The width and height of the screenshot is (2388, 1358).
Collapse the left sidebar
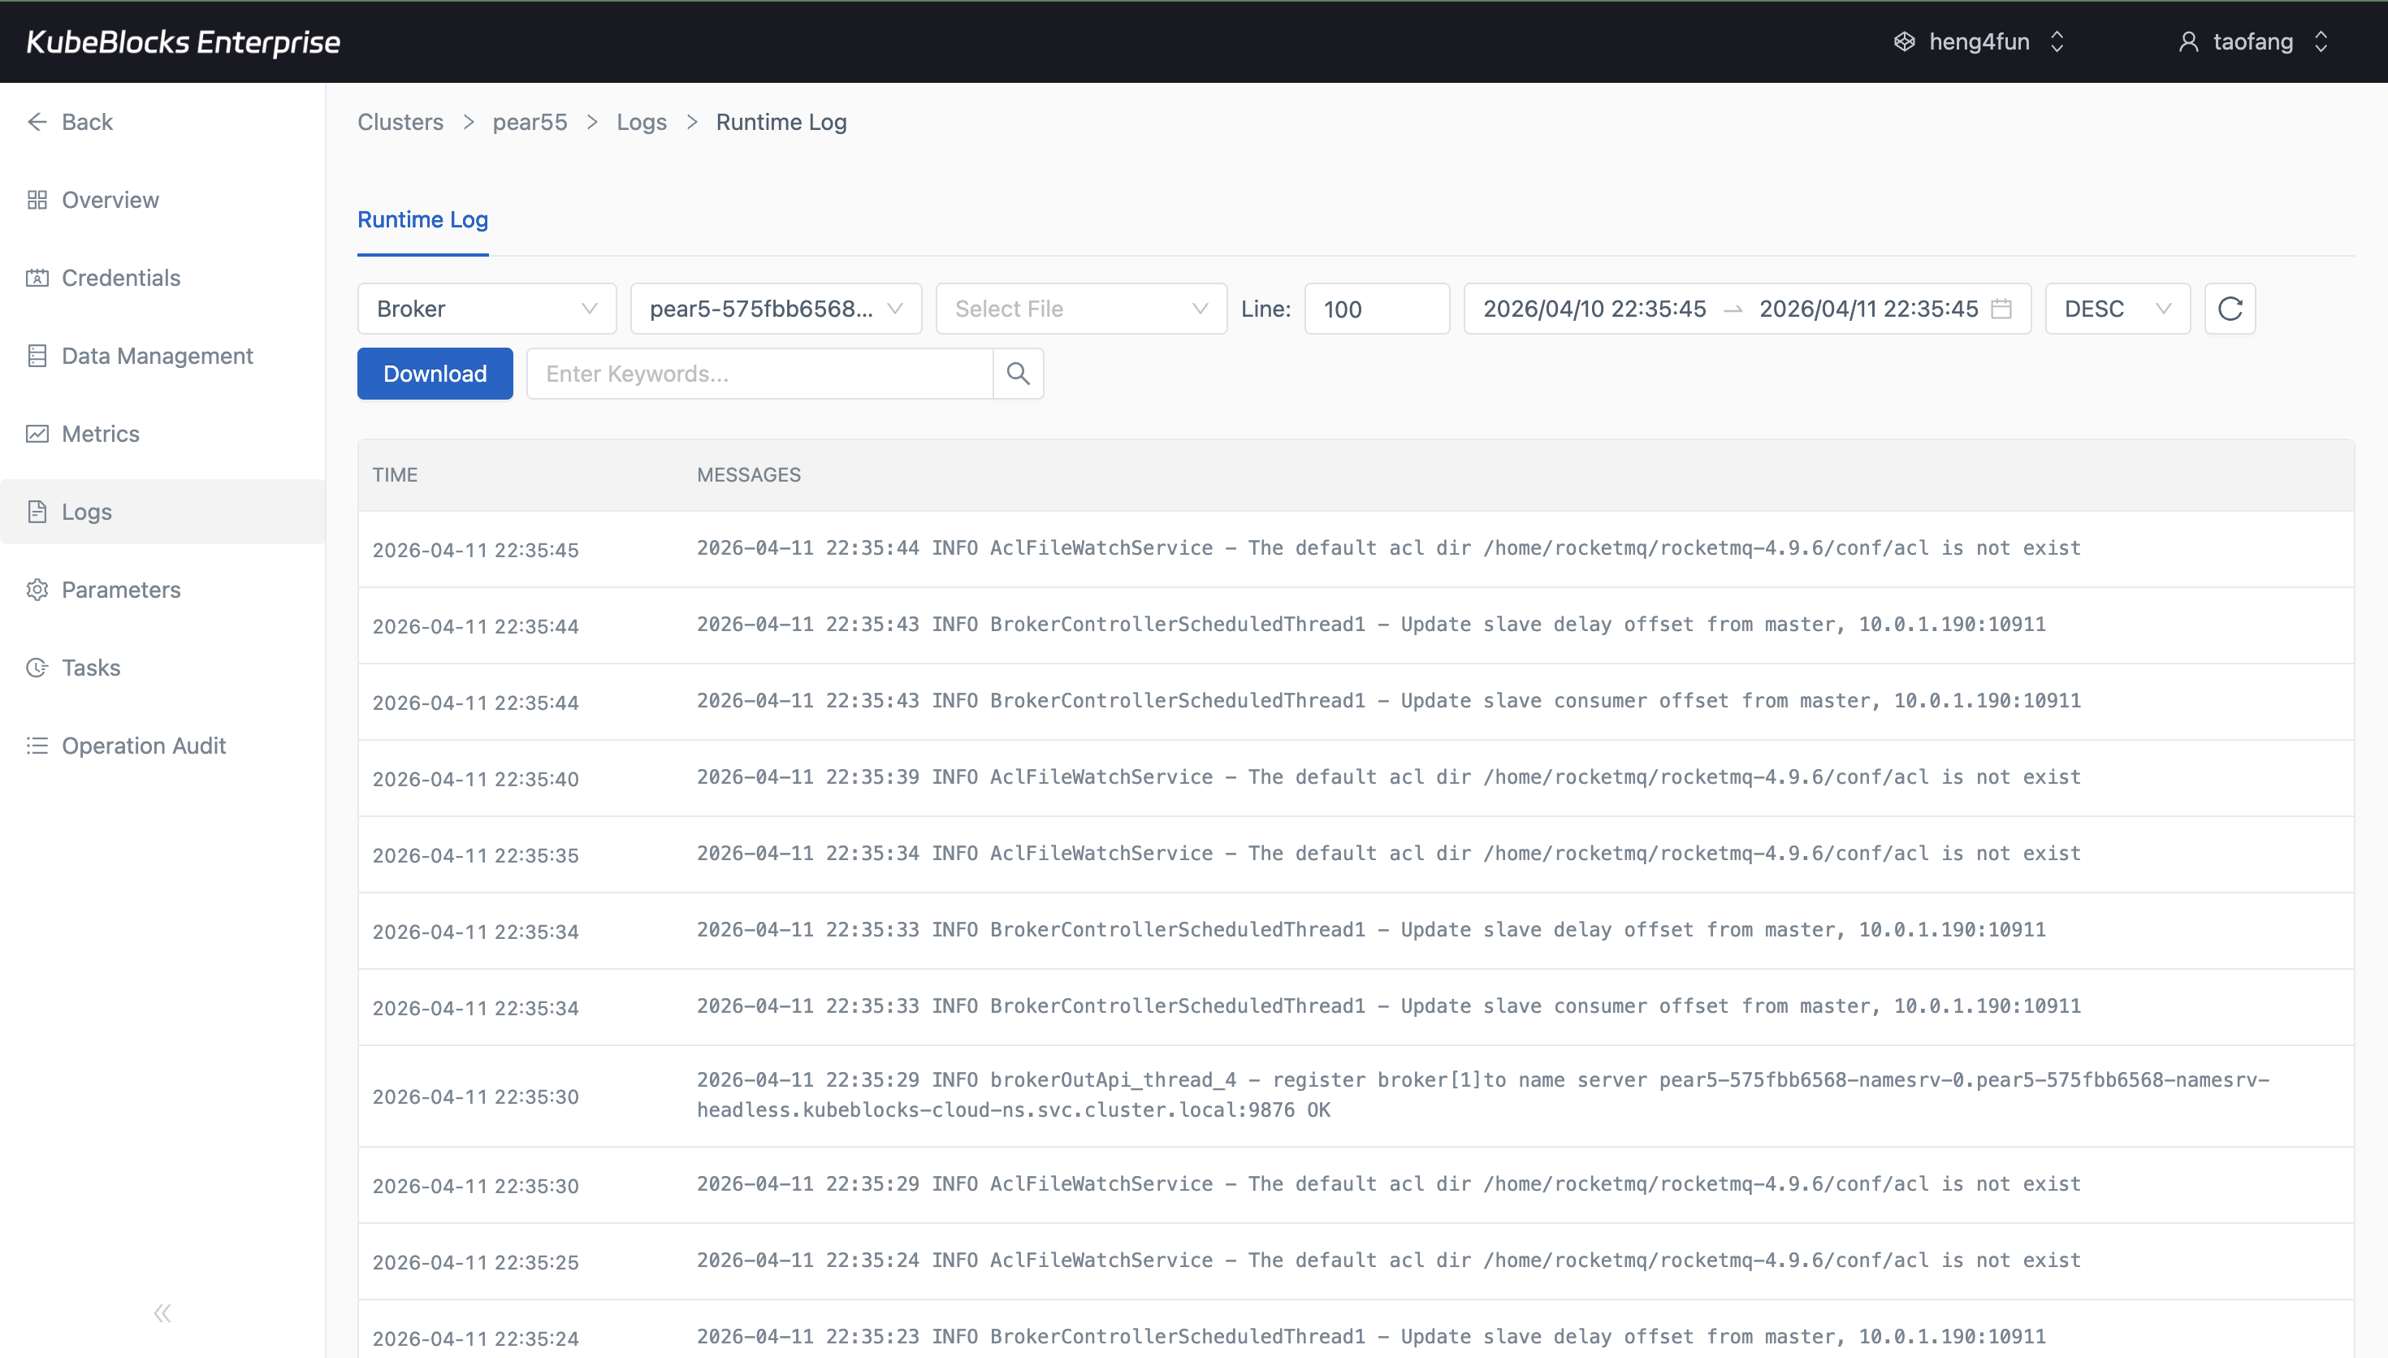coord(162,1313)
